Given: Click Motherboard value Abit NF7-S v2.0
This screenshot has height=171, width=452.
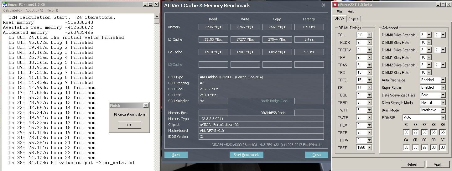Looking at the screenshot, I should pyautogui.click(x=261, y=131).
